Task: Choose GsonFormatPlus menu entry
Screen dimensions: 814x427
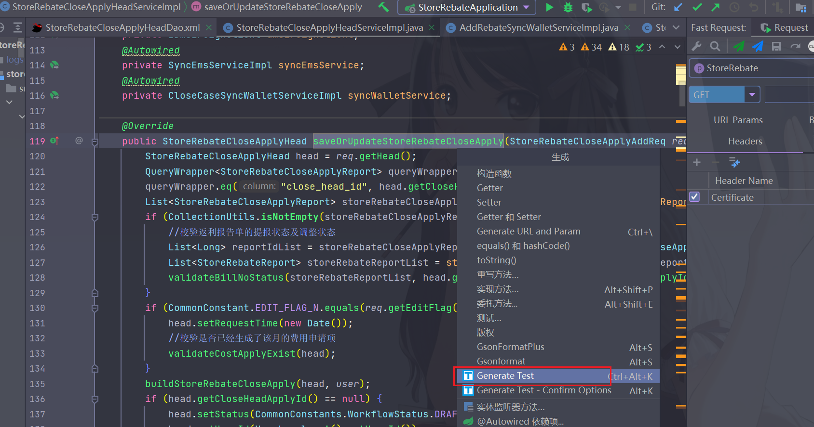Action: (x=558, y=347)
